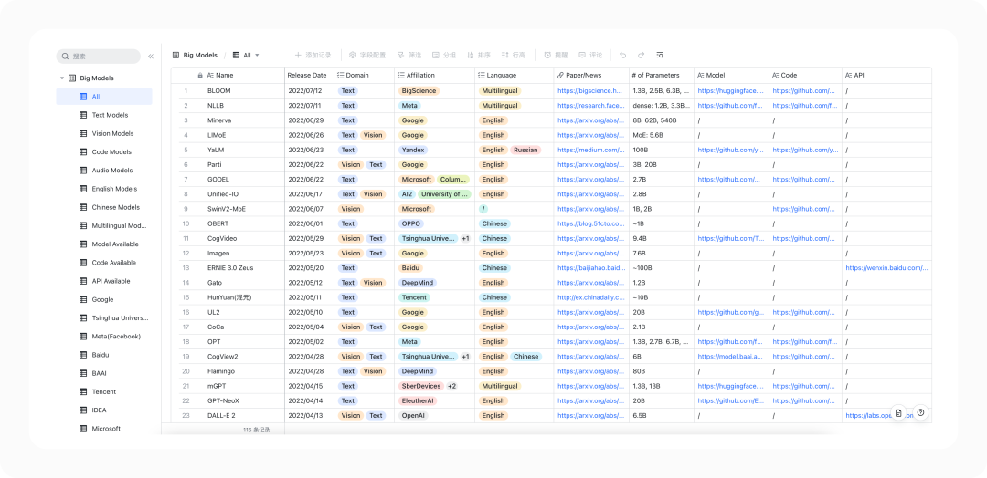Open the Text Models view icon
Viewport: 987px width, 478px height.
(x=83, y=115)
